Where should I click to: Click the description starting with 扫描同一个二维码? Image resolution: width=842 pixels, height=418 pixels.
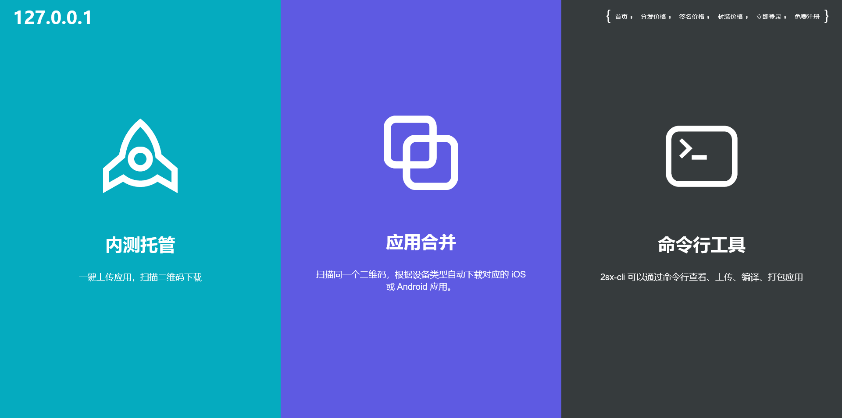[421, 281]
